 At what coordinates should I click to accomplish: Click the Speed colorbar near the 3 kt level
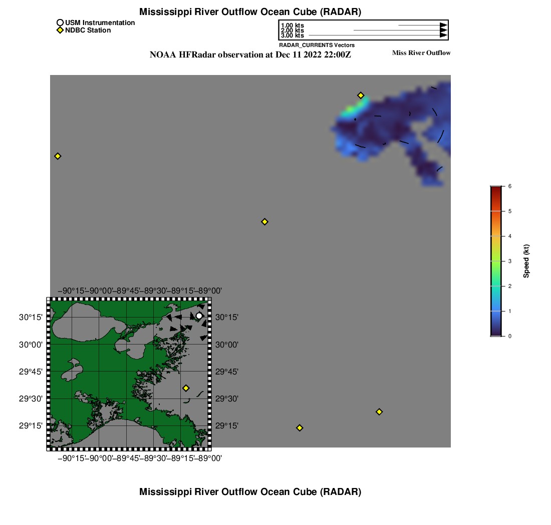[x=495, y=261]
